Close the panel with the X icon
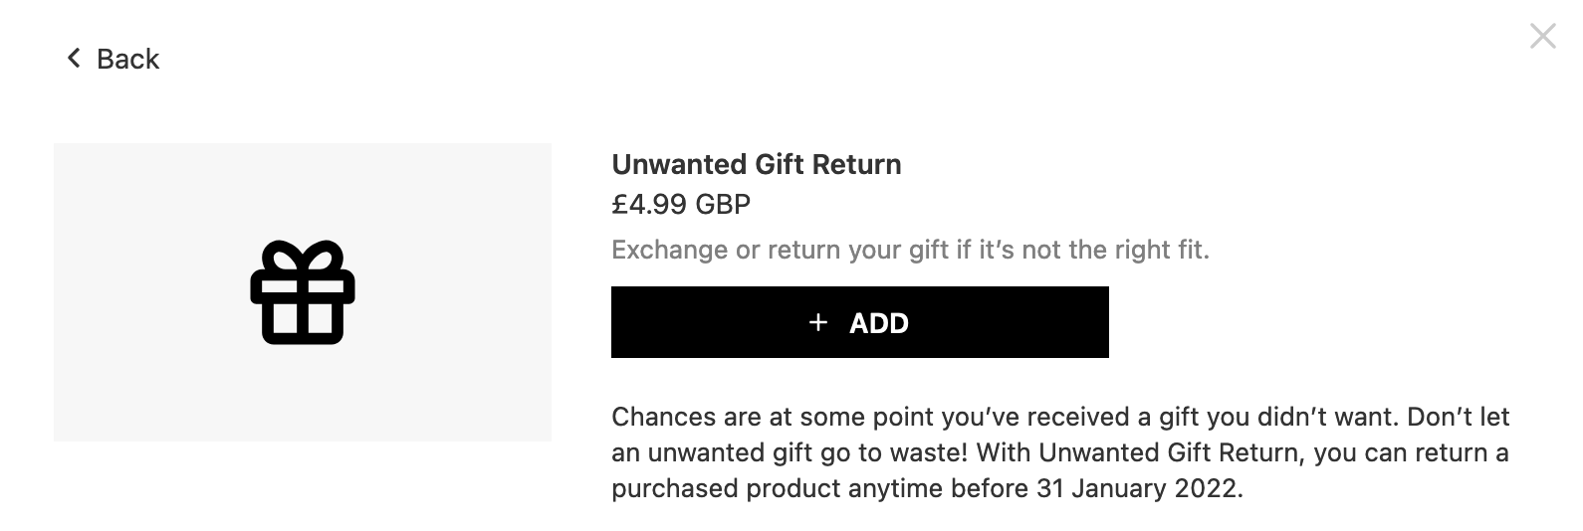The height and width of the screenshot is (531, 1583). point(1542,37)
